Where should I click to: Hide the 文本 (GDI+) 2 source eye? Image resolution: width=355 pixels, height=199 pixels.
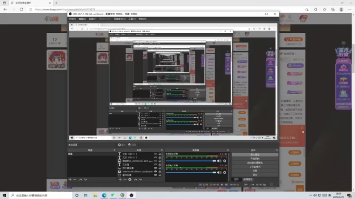coord(155,157)
